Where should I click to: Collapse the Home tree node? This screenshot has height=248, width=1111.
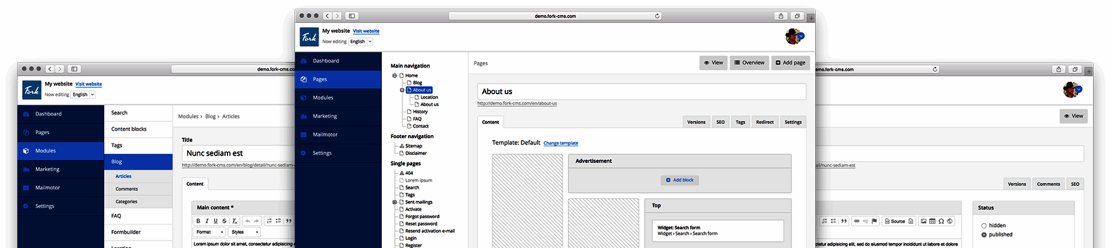(x=394, y=76)
